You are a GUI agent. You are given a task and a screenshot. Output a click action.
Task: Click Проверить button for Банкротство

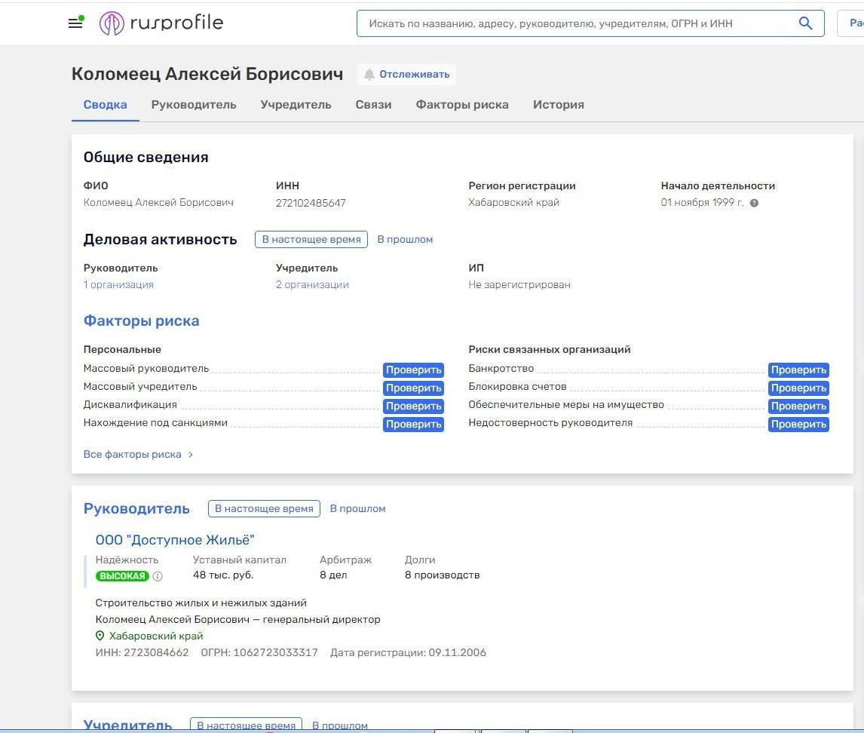798,370
